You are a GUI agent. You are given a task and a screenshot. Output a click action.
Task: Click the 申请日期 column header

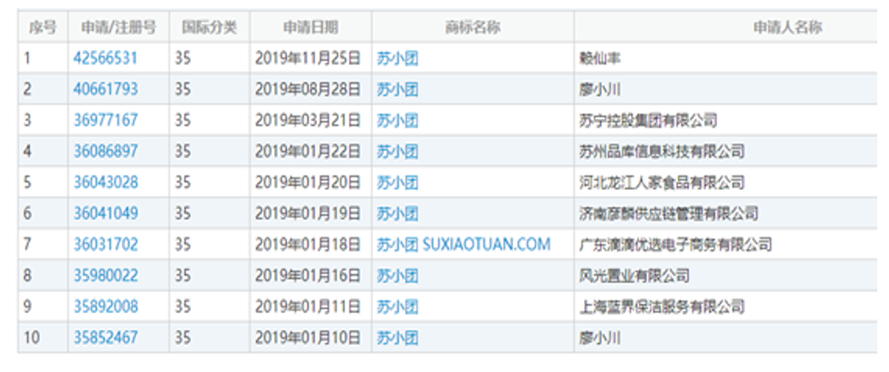click(310, 27)
